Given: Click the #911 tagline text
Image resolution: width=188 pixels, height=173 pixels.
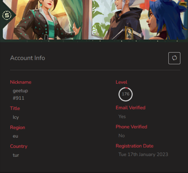Looking at the screenshot, I should coord(19,98).
